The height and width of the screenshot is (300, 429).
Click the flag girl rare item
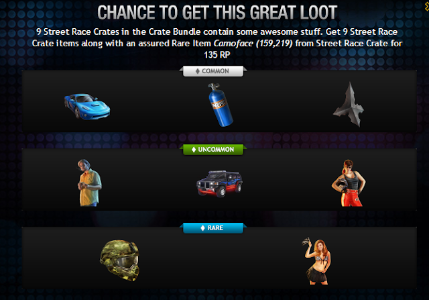(317, 261)
